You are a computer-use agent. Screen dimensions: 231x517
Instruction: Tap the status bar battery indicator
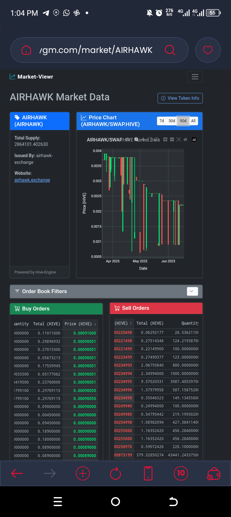click(213, 13)
